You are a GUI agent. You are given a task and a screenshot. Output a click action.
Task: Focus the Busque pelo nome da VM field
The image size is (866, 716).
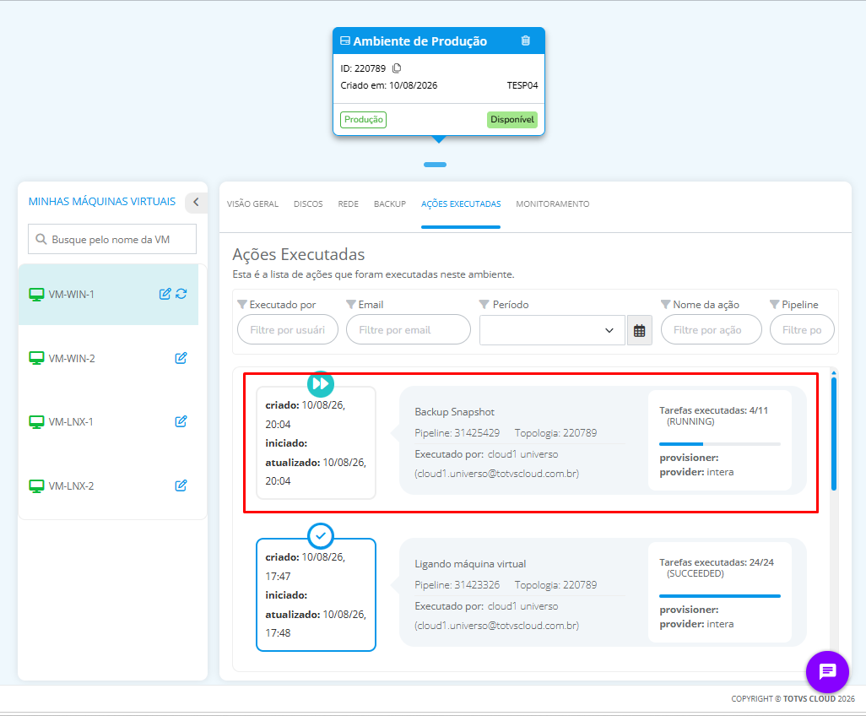[x=112, y=239]
